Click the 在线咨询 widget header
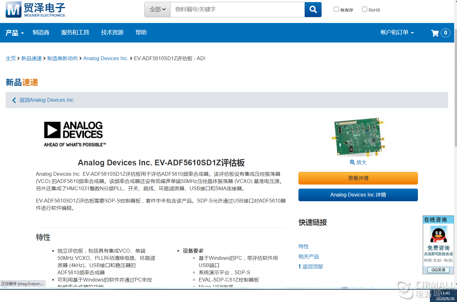Screen dimensions: 457x302 (438, 220)
